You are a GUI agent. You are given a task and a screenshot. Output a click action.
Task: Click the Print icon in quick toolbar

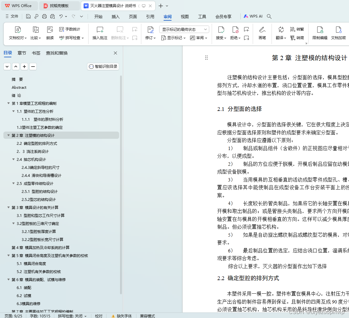44,16
